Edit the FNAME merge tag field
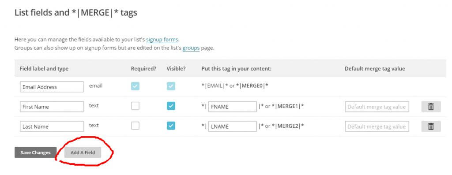Screen dimensions: 452x175 click(232, 107)
